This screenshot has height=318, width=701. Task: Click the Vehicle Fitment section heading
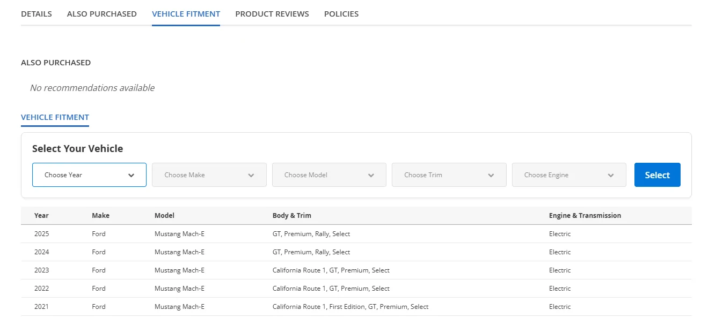coord(55,117)
